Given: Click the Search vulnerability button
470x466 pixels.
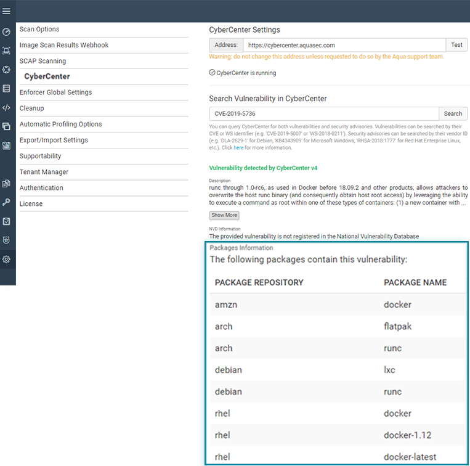Looking at the screenshot, I should [x=453, y=113].
